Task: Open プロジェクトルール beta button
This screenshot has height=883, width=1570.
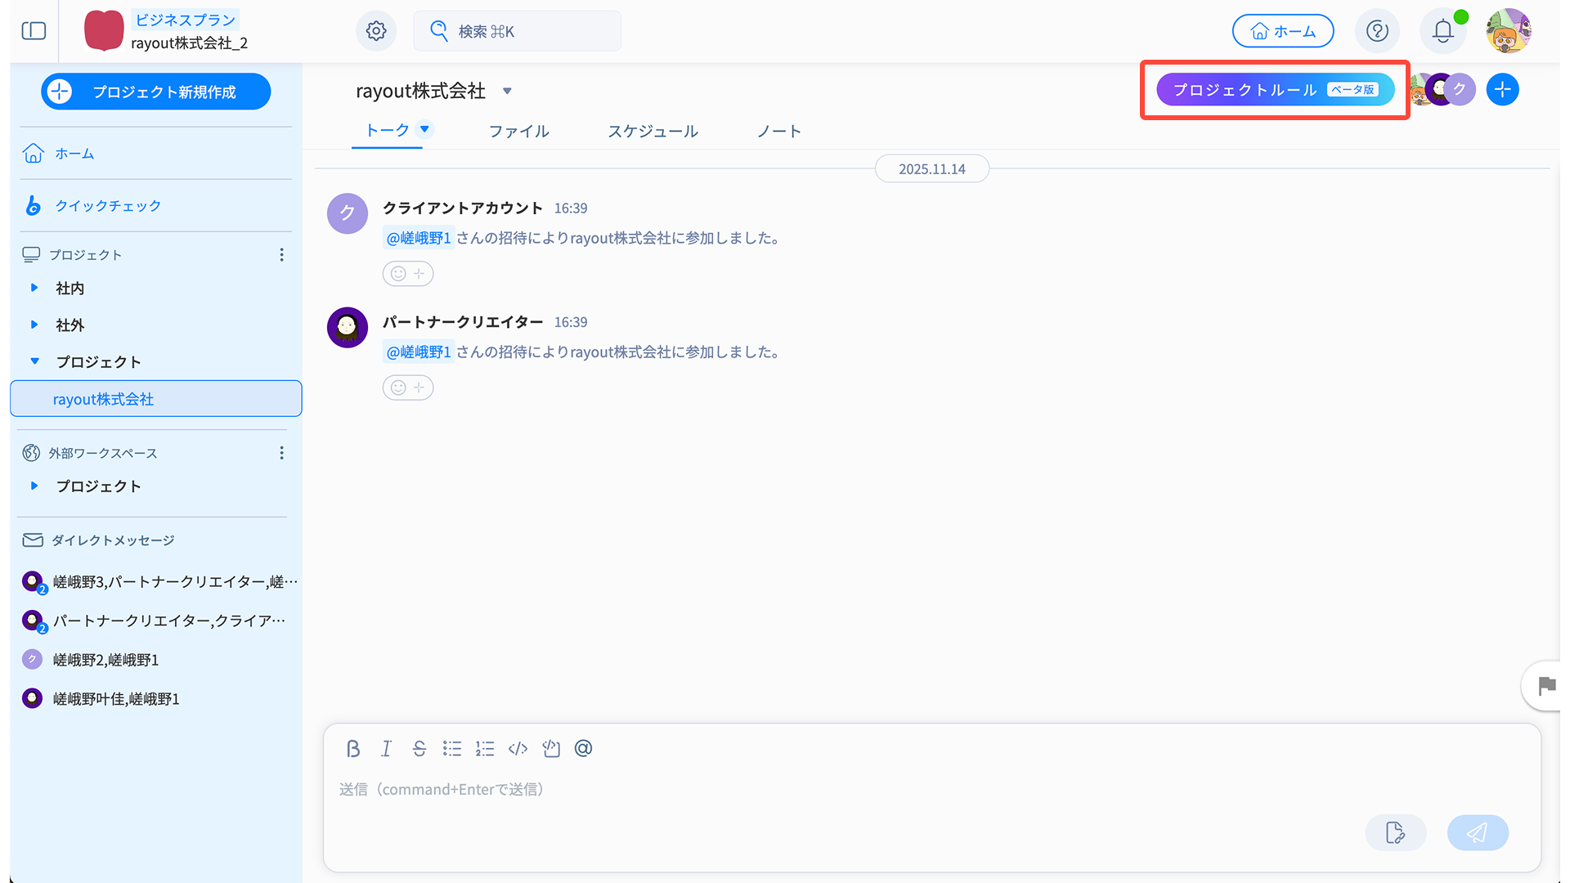Action: point(1275,90)
